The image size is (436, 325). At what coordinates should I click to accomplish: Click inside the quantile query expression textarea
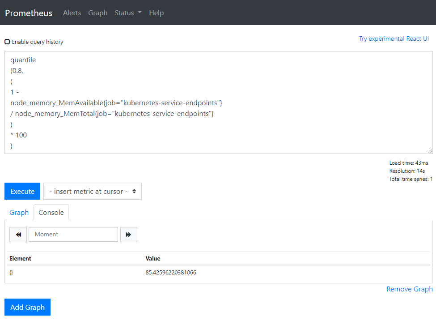click(268, 102)
